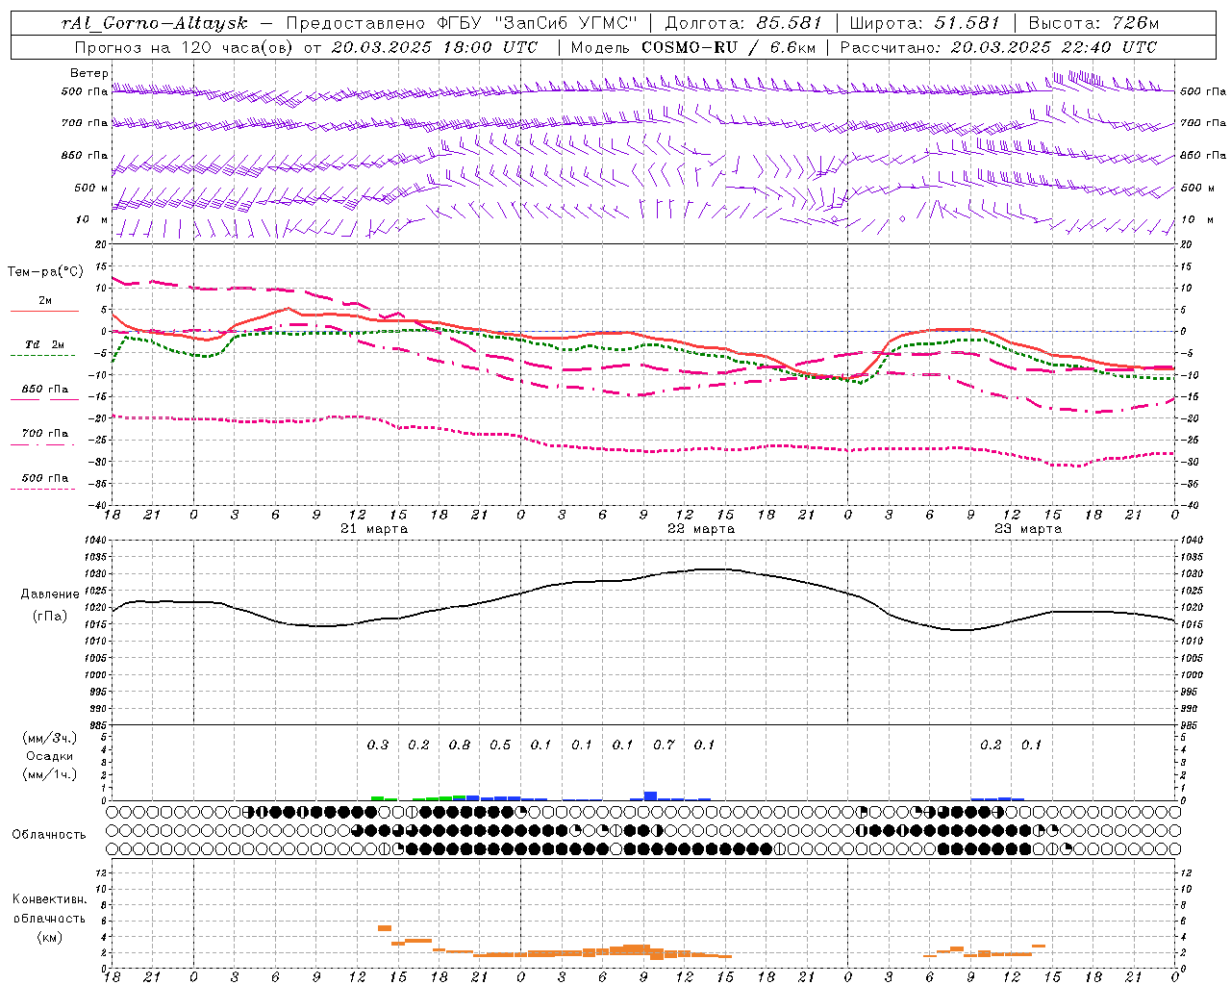Select the model label COSMO-RU / 6.6км

click(x=729, y=47)
